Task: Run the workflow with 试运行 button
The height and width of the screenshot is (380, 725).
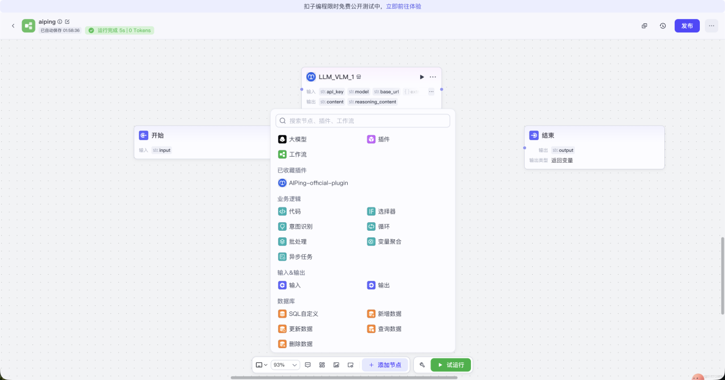Action: (451, 365)
